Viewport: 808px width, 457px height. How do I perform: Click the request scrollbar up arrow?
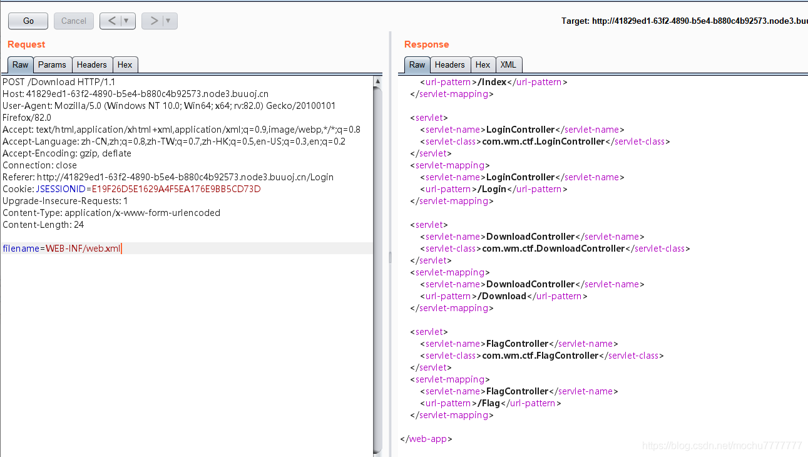[377, 81]
